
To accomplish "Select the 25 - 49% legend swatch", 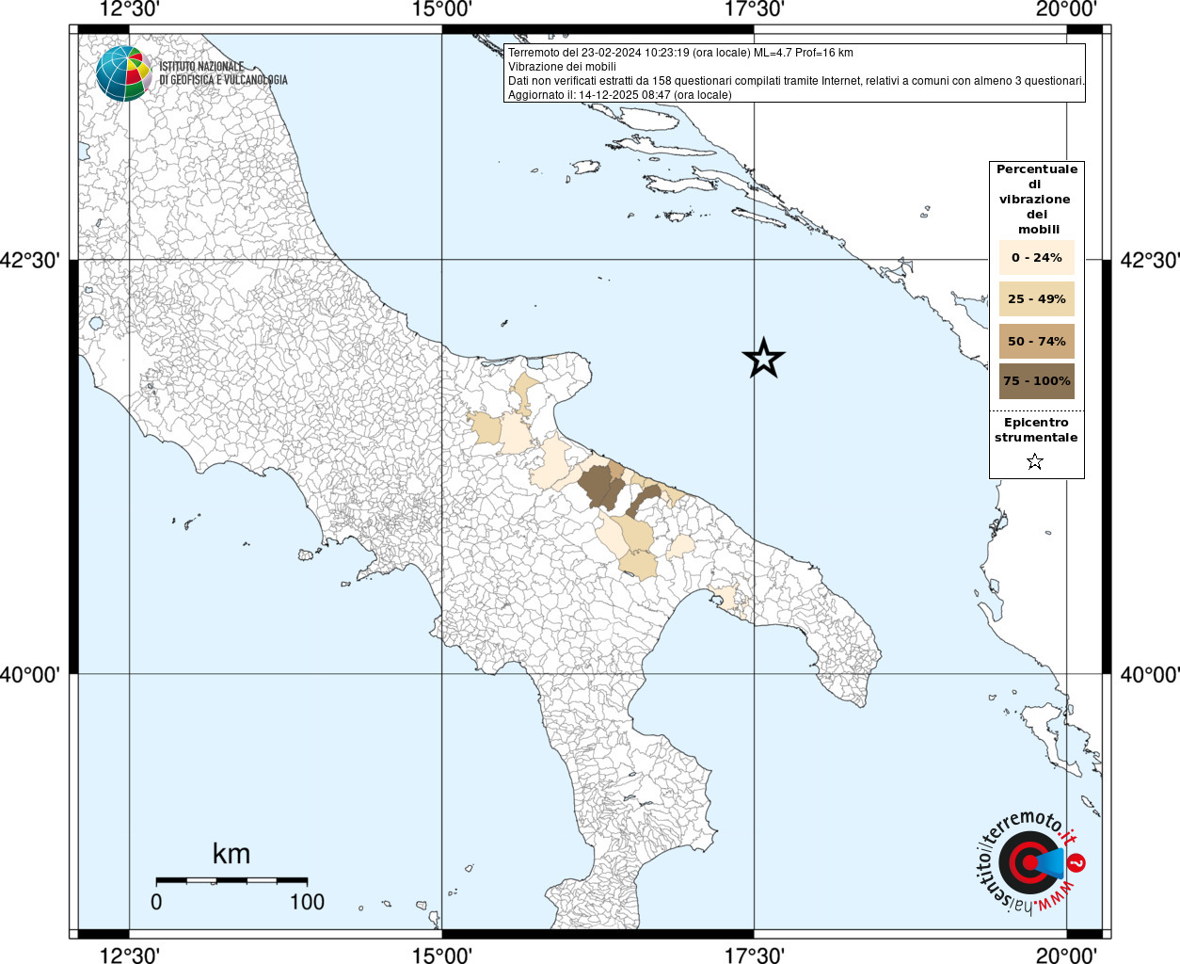I will point(1036,298).
